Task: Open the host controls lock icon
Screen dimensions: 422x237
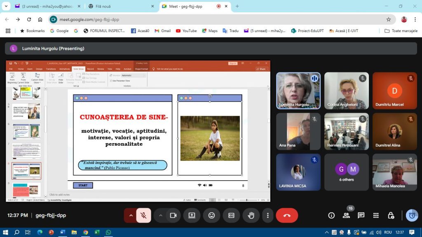Action: pyautogui.click(x=391, y=215)
